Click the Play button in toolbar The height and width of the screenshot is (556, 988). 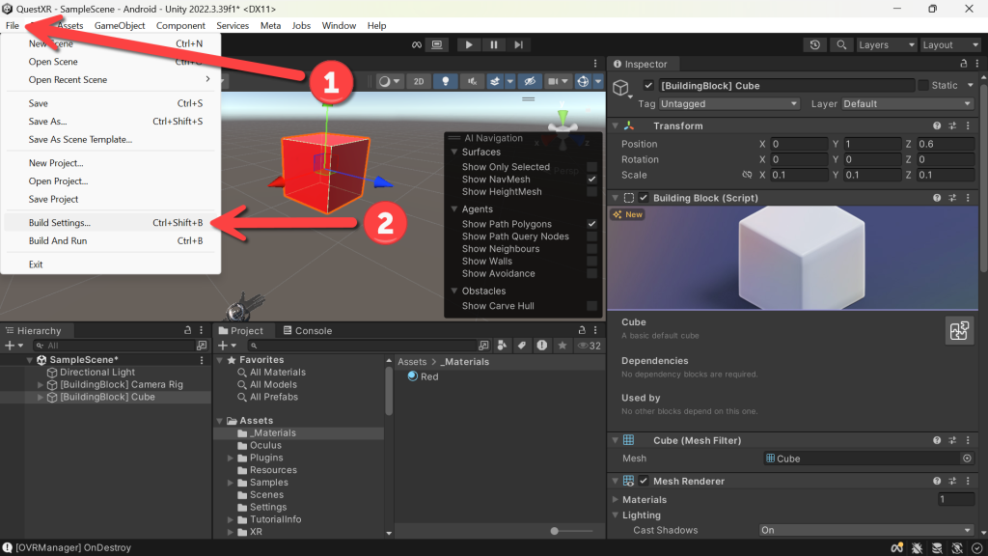468,44
